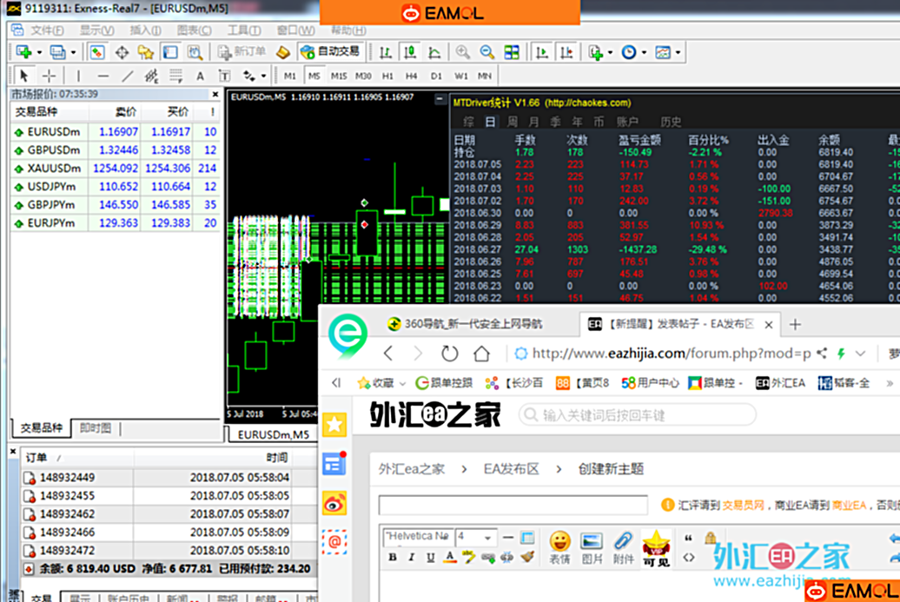Open the periodicity clock dropdown arrow
Image resolution: width=900 pixels, height=602 pixels.
(644, 53)
